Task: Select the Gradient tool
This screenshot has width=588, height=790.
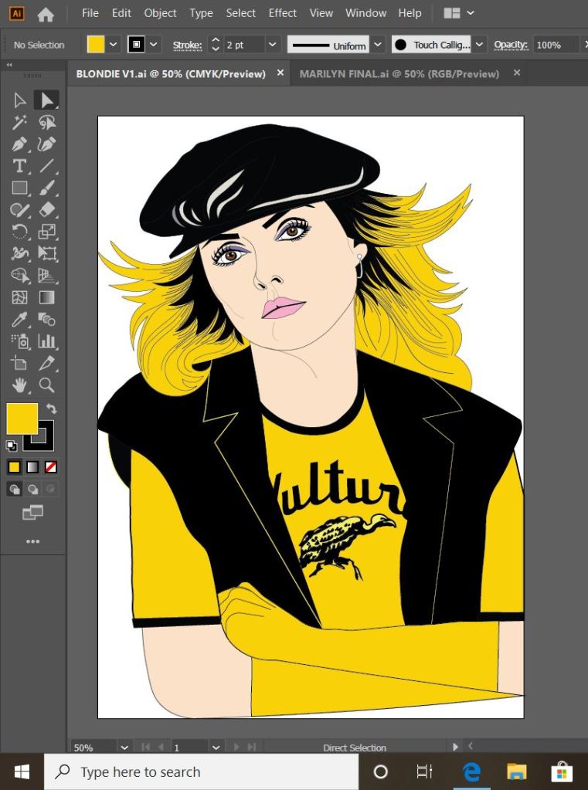Action: pos(46,297)
